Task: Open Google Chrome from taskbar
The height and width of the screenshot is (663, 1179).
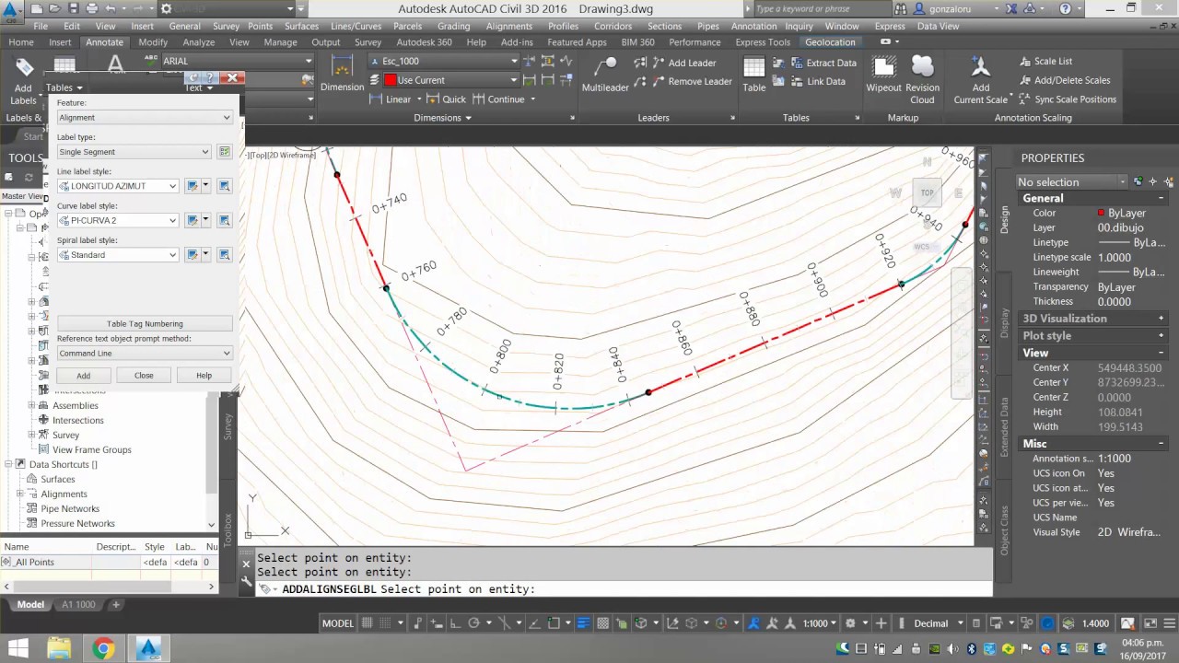Action: [103, 648]
